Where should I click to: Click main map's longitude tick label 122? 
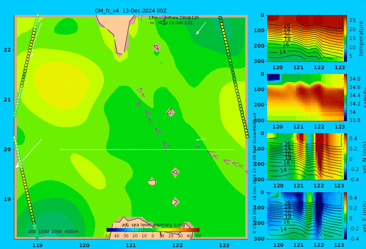tap(178, 245)
